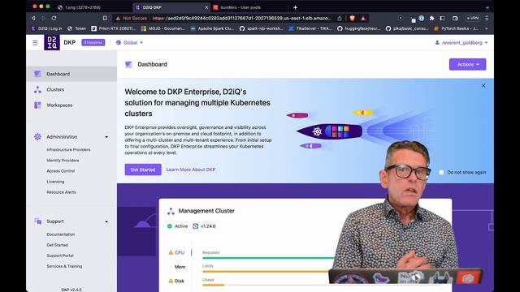Click the green Requests progress bar
The image size is (520, 292).
tap(269, 258)
